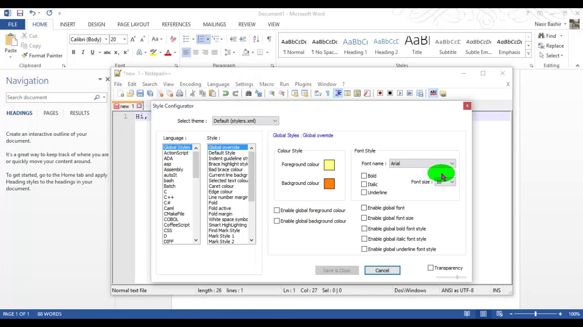Apply Italic from the Word ribbon
Screen dimensions: 583x327
pos(83,52)
